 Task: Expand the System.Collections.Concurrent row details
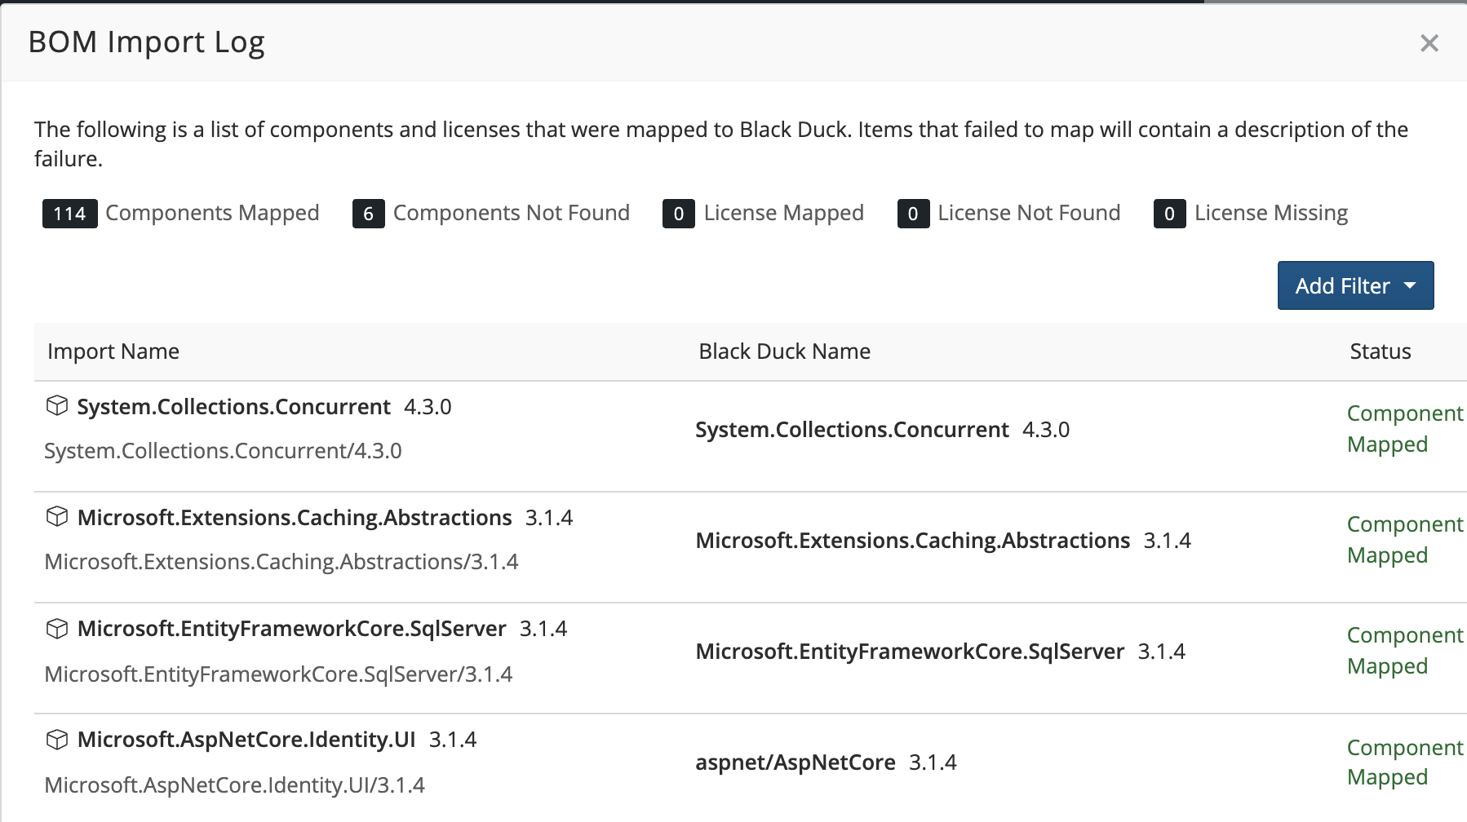tap(233, 406)
